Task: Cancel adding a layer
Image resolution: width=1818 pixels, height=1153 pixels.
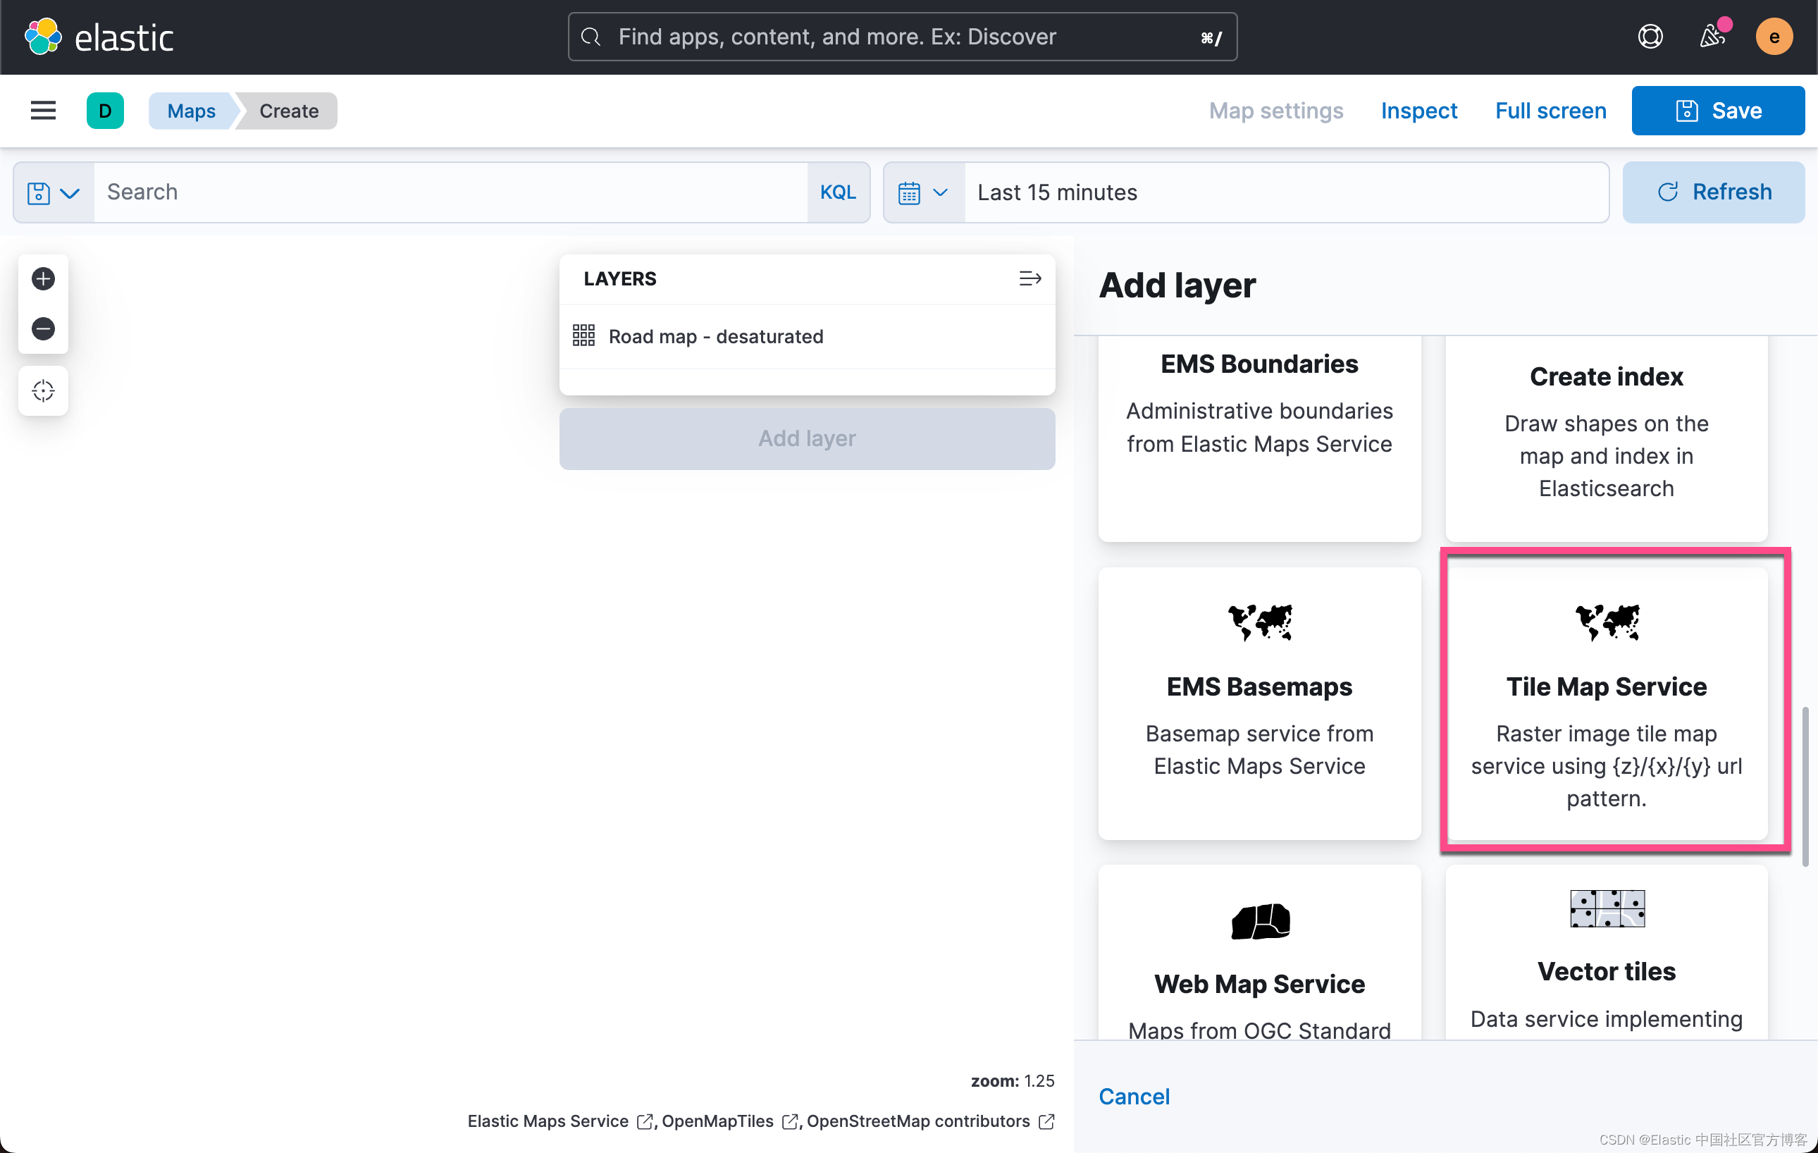Action: [x=1133, y=1096]
